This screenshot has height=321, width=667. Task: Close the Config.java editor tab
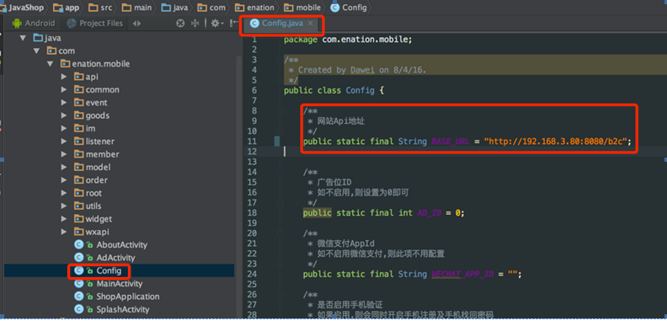tap(311, 24)
